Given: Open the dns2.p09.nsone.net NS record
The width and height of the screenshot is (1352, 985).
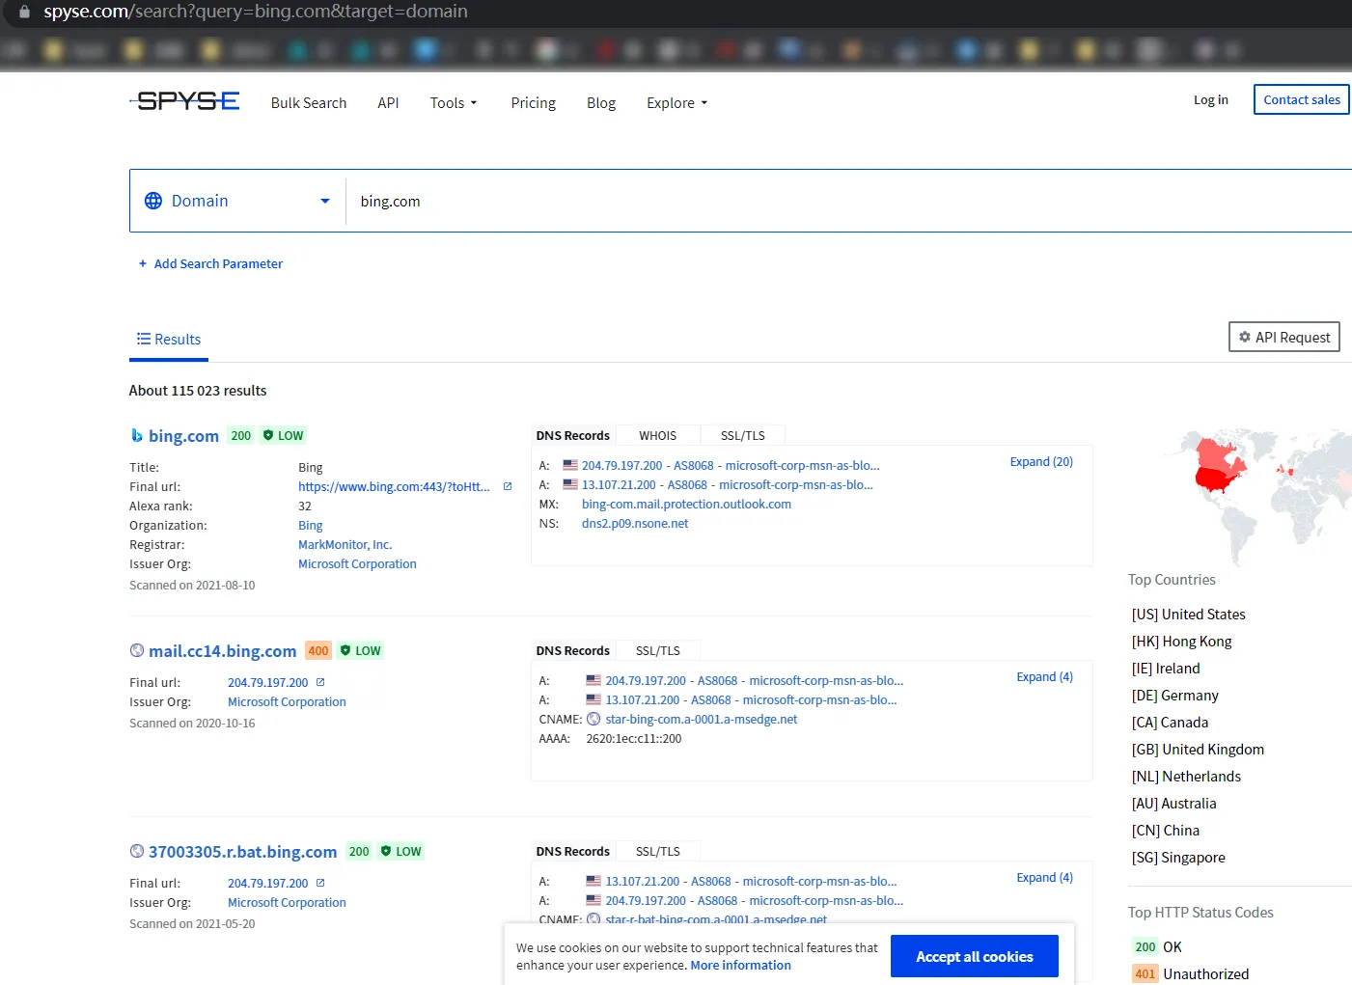Looking at the screenshot, I should pos(635,523).
